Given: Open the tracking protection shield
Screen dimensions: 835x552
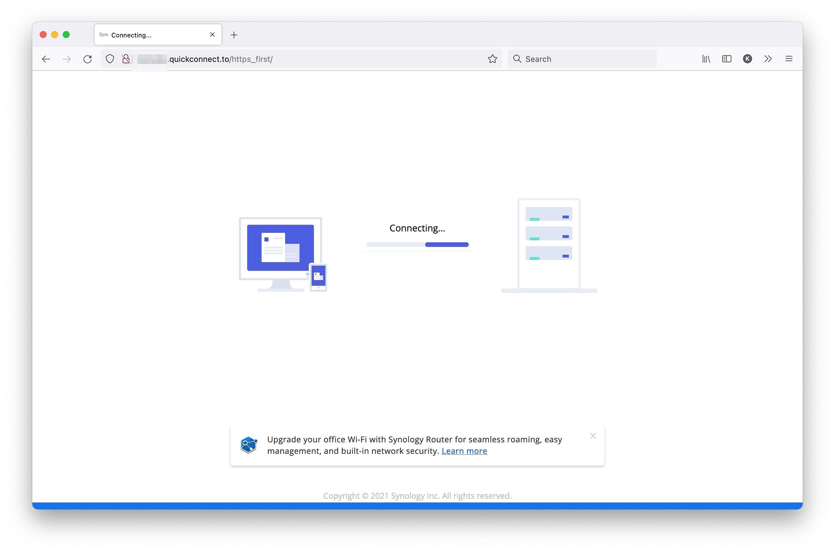Looking at the screenshot, I should [110, 59].
